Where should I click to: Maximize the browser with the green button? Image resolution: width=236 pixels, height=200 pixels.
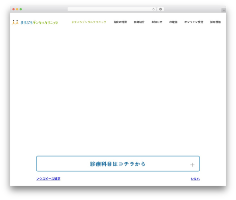(21, 9)
